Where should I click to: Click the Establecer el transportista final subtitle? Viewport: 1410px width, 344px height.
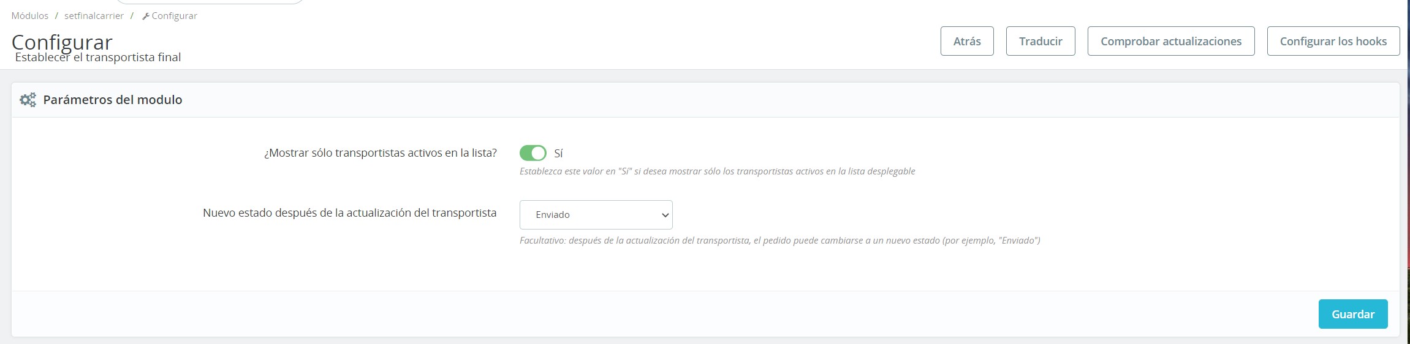(98, 58)
